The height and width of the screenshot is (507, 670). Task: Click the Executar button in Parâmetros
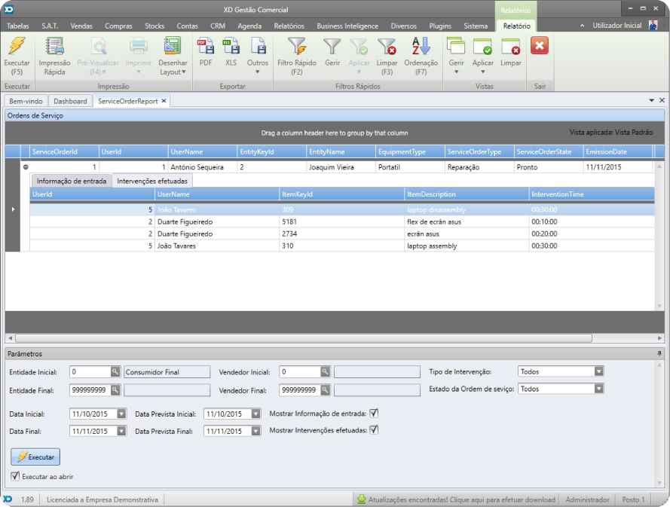(35, 457)
